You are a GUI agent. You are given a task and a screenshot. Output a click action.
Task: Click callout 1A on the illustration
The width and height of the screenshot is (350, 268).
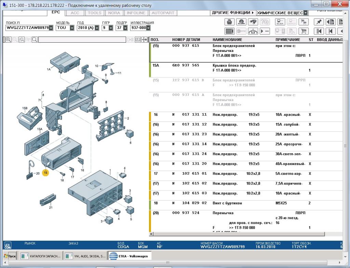tap(49, 69)
